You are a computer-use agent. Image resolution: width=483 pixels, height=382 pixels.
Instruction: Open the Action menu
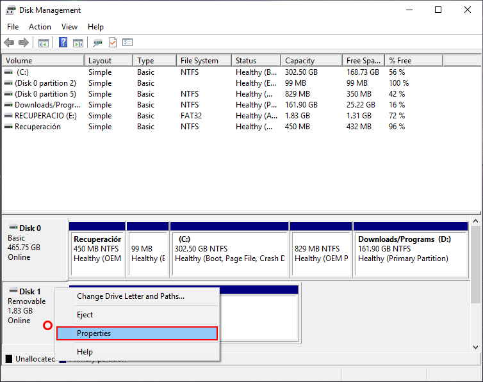coord(40,27)
